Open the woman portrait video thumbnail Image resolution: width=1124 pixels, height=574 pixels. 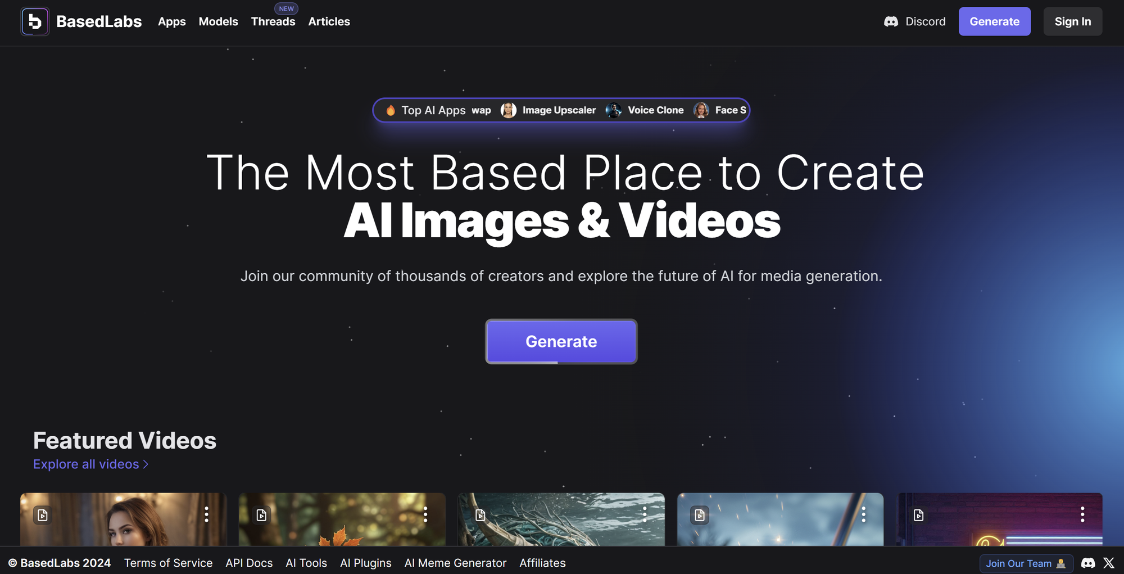tap(124, 519)
